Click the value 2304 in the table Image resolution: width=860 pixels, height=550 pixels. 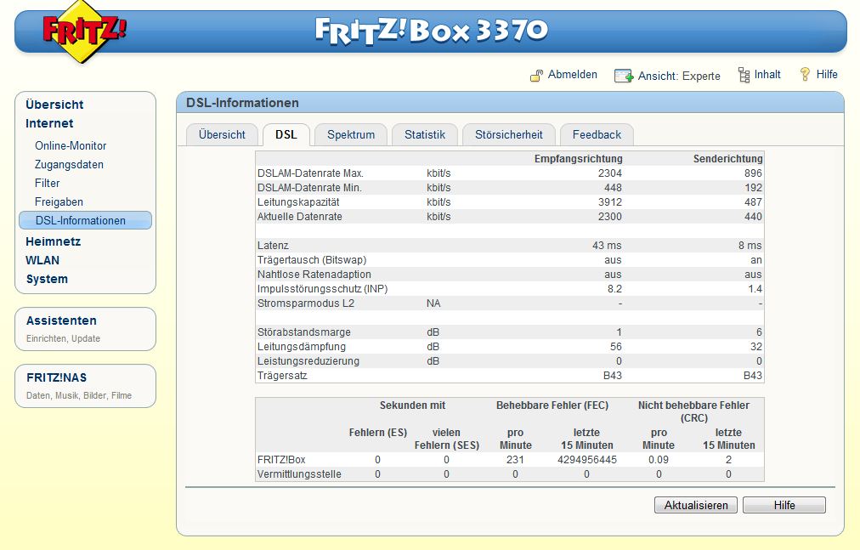[610, 173]
